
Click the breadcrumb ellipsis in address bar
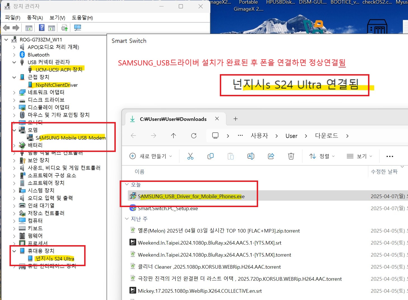tap(240, 135)
